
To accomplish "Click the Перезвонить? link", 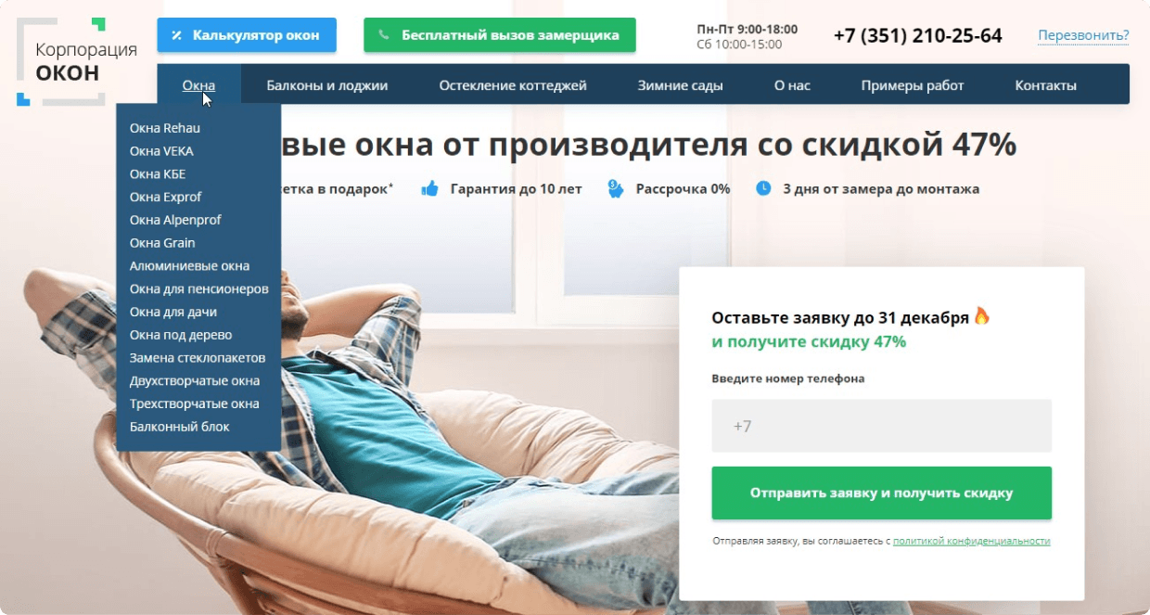I will coord(1083,36).
